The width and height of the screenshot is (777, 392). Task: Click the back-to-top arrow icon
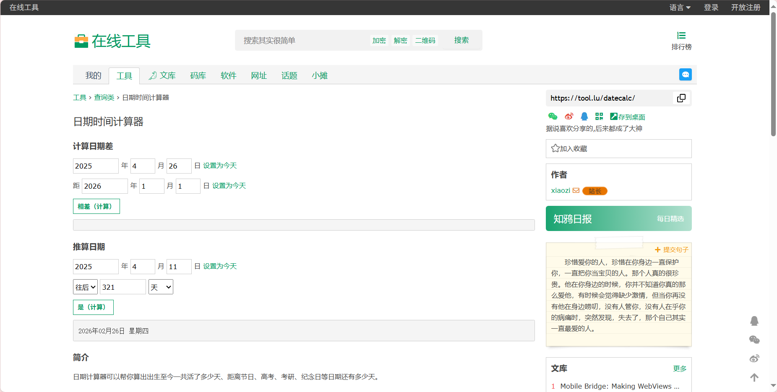754,377
